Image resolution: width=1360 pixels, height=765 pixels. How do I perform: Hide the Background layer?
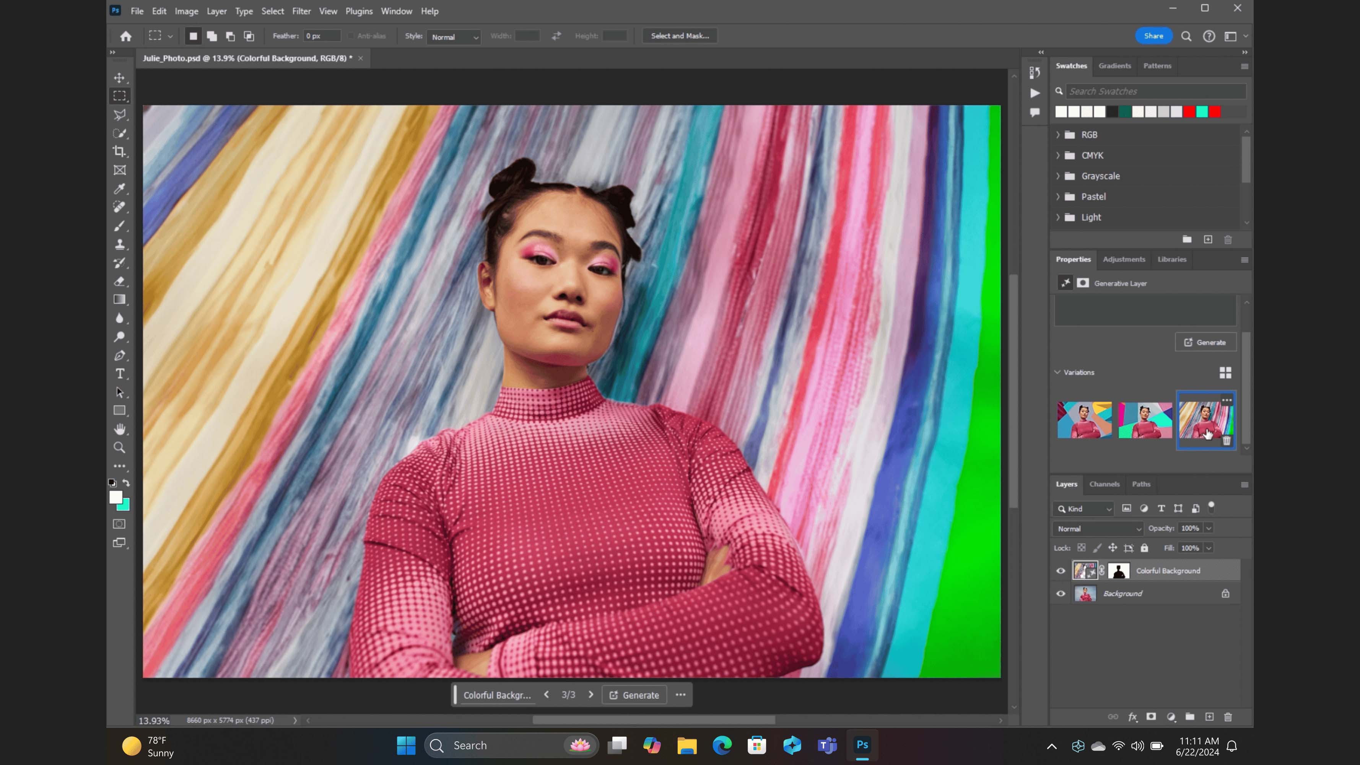tap(1061, 593)
